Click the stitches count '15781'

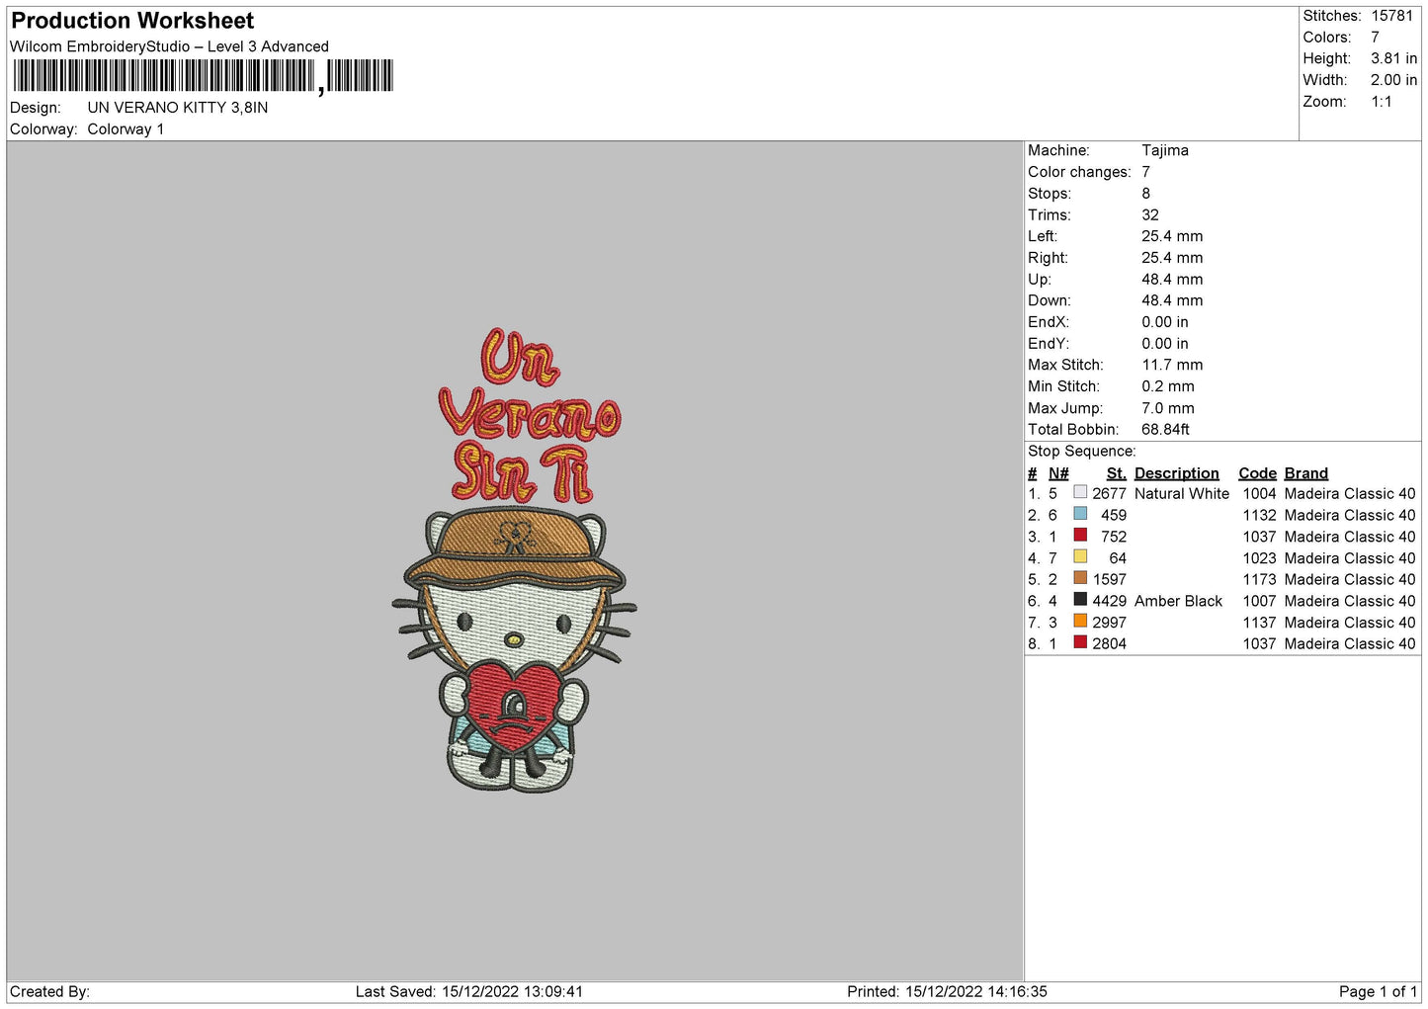(x=1391, y=16)
